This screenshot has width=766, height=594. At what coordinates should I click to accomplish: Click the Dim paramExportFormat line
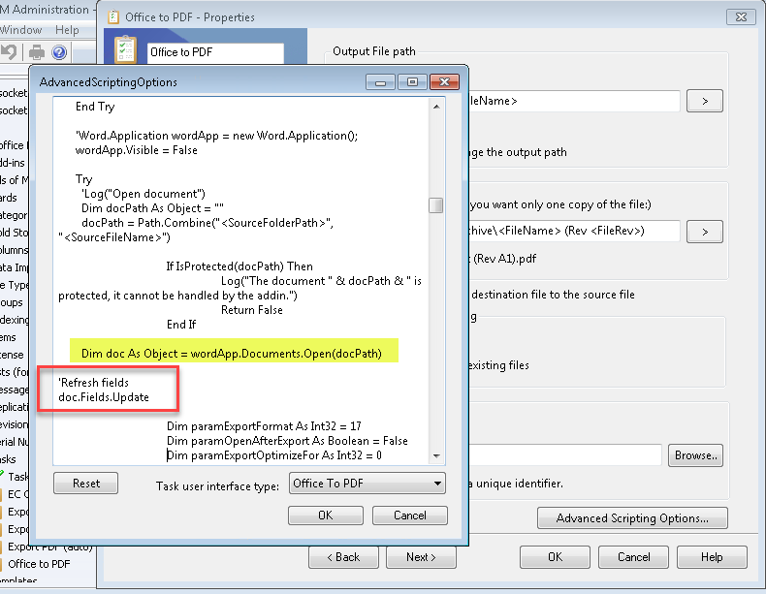(x=264, y=426)
